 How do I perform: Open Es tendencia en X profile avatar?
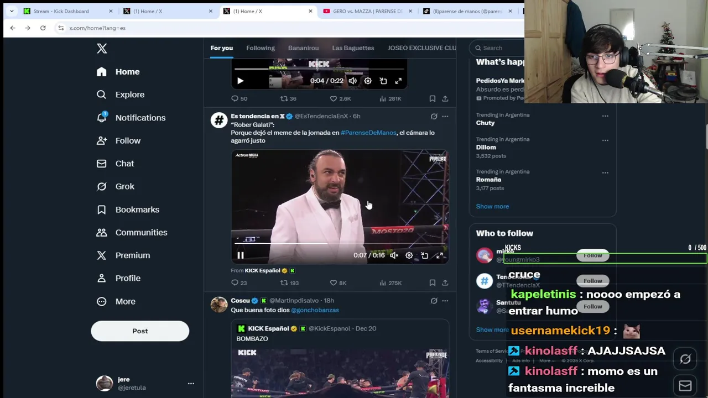[x=219, y=120]
